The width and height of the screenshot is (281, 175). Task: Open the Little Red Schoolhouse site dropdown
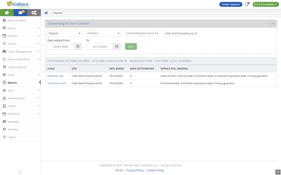tap(181, 33)
